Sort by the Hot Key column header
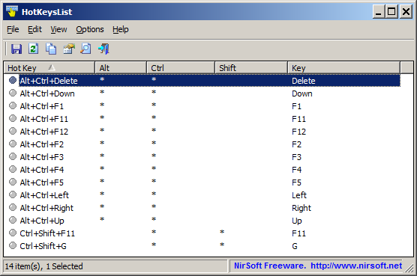 pyautogui.click(x=49, y=67)
